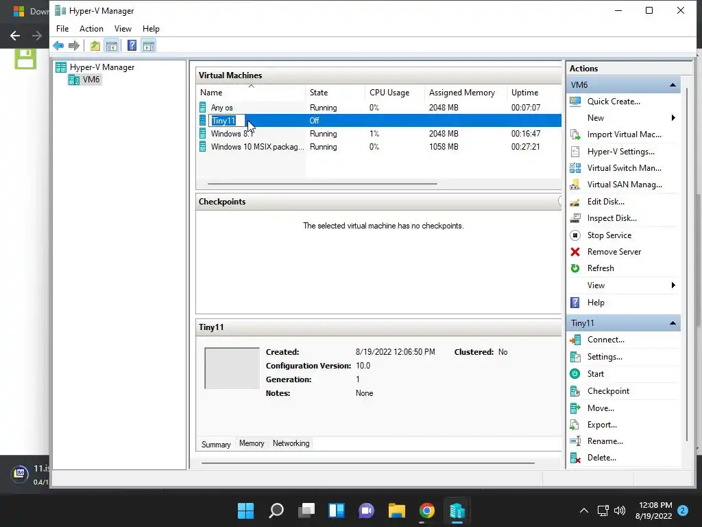Collapse the Tiny11 actions section

[673, 323]
